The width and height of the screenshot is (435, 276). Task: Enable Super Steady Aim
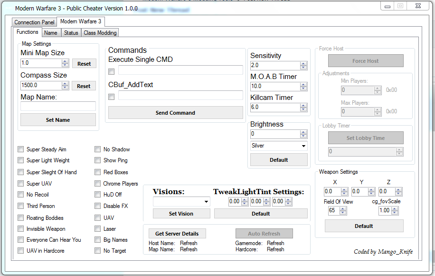point(20,149)
